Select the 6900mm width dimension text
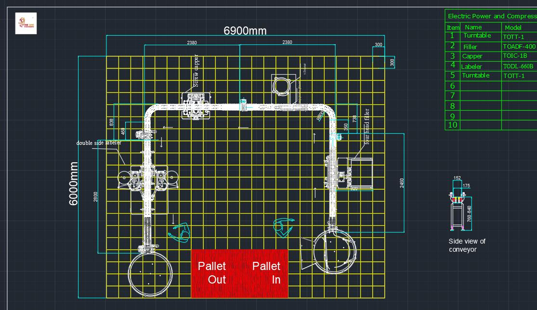Viewport: 537px width, 310px height. click(245, 31)
